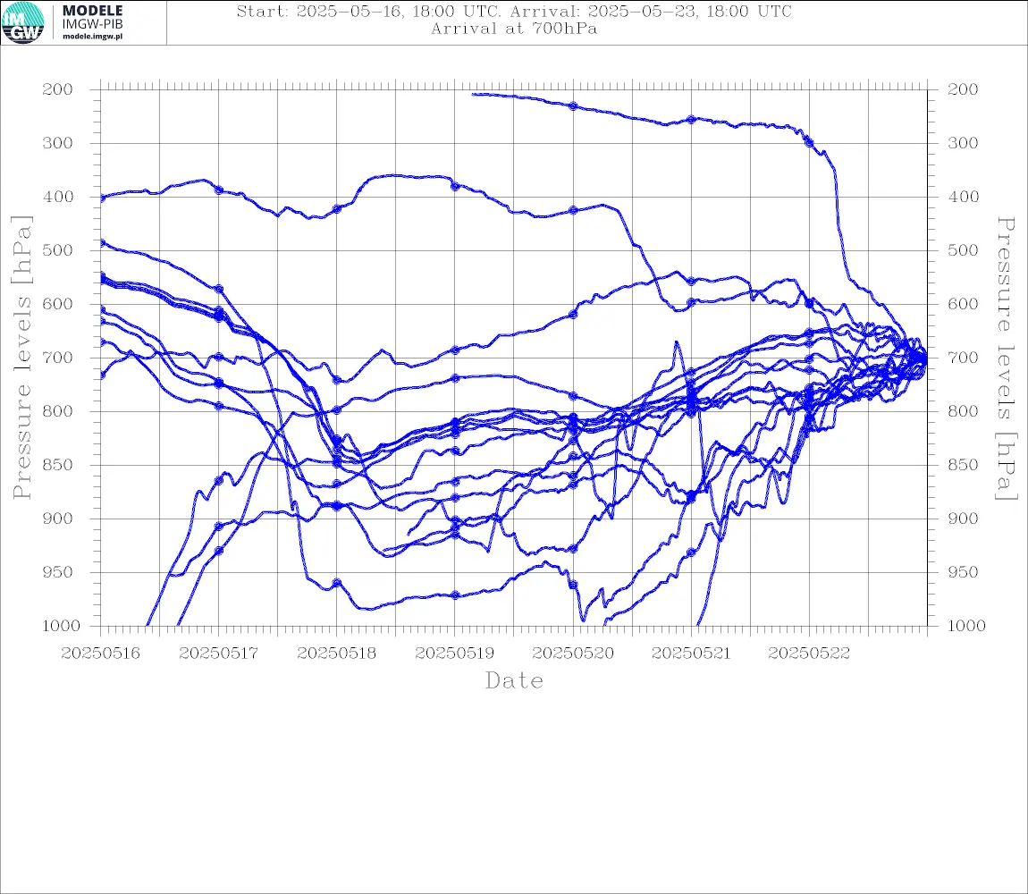The image size is (1028, 894).
Task: Open the modele.imgw.pl link text
Action: (x=92, y=37)
